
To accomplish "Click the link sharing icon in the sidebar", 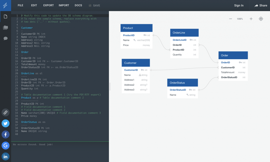I will (x=5, y=112).
